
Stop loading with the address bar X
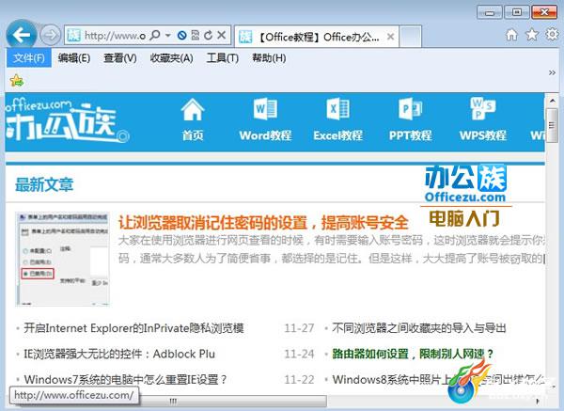[222, 35]
